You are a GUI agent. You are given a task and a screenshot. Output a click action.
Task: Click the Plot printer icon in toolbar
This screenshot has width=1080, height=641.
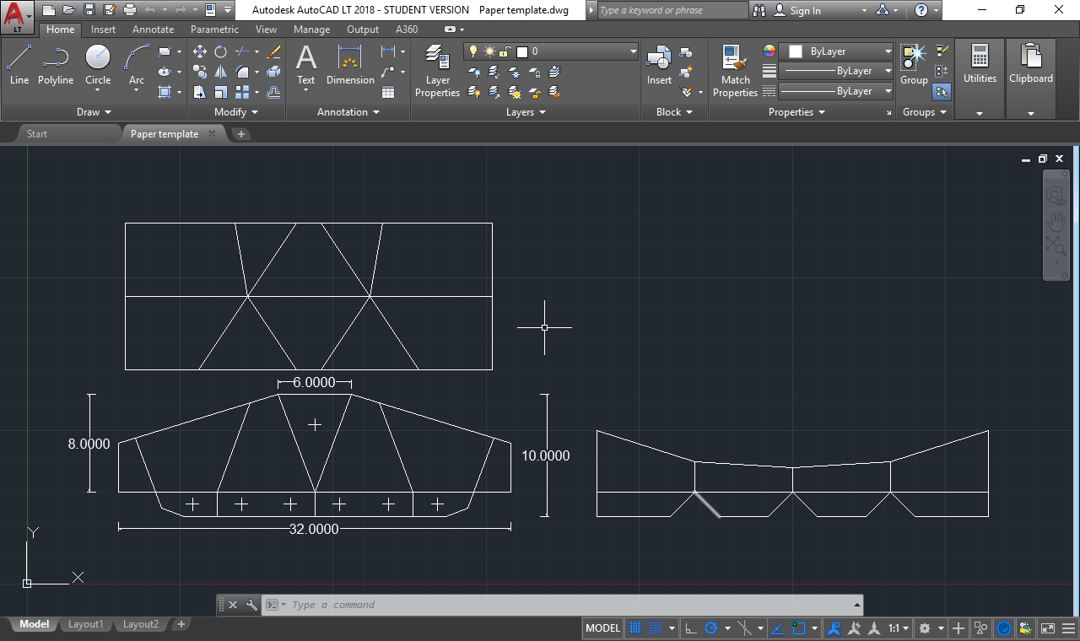[x=129, y=10]
